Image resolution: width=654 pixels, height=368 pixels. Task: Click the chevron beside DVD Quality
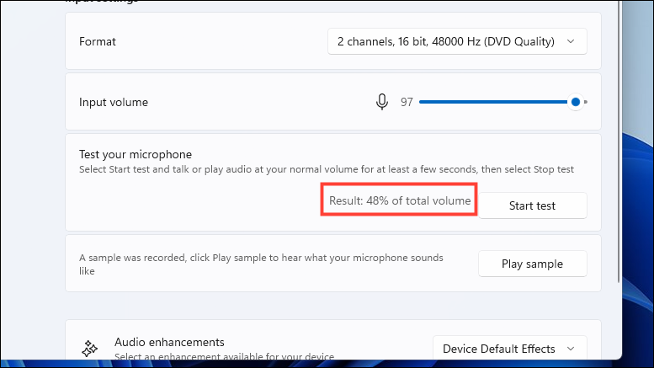tap(572, 41)
